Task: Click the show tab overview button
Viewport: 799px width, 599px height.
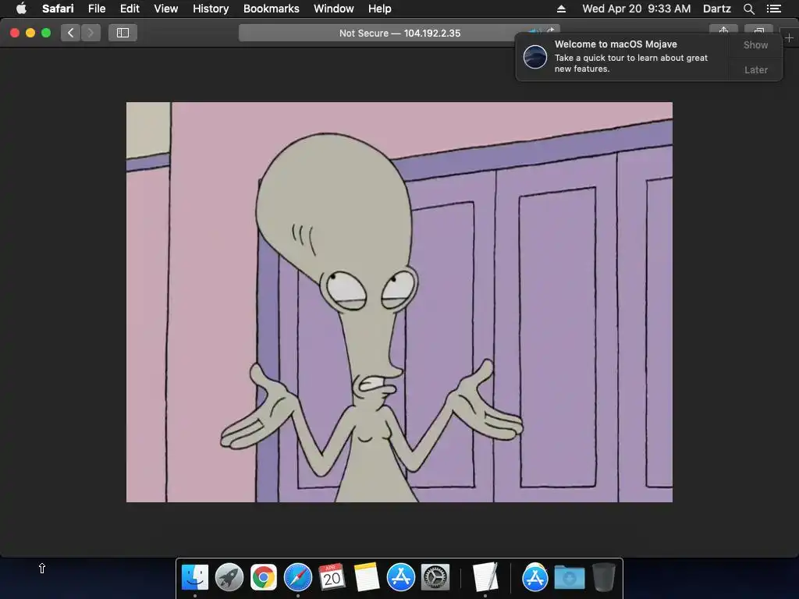Action: pos(758,30)
